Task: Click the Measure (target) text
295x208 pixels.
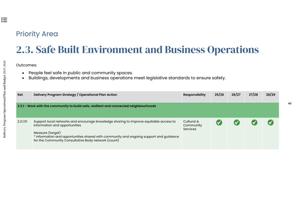Action: click(47, 133)
